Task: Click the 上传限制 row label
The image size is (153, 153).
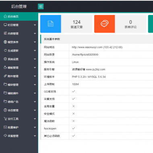Action: 49,84
